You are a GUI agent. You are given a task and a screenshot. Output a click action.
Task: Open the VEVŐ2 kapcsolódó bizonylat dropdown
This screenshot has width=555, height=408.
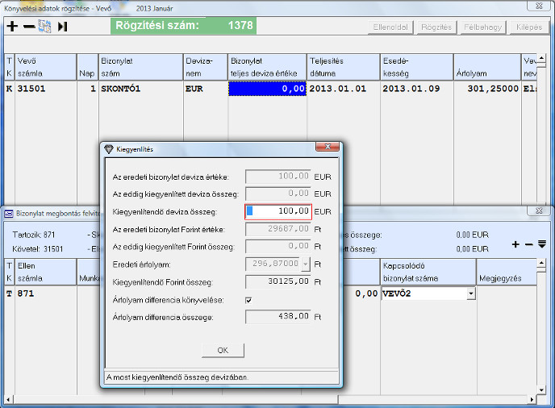tap(470, 294)
